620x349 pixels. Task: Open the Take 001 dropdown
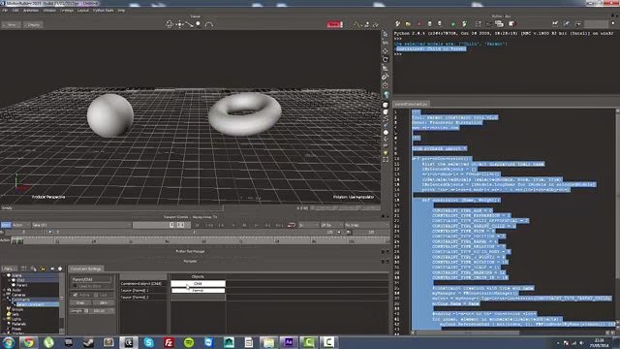pos(81,225)
